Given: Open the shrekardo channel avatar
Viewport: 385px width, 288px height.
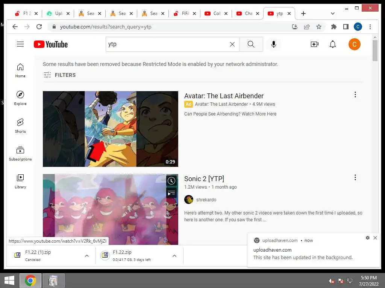Looking at the screenshot, I should click(x=189, y=199).
